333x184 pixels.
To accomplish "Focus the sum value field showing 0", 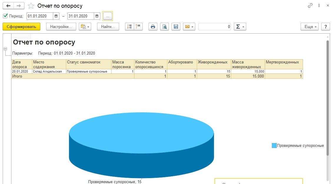I will 214,27.
